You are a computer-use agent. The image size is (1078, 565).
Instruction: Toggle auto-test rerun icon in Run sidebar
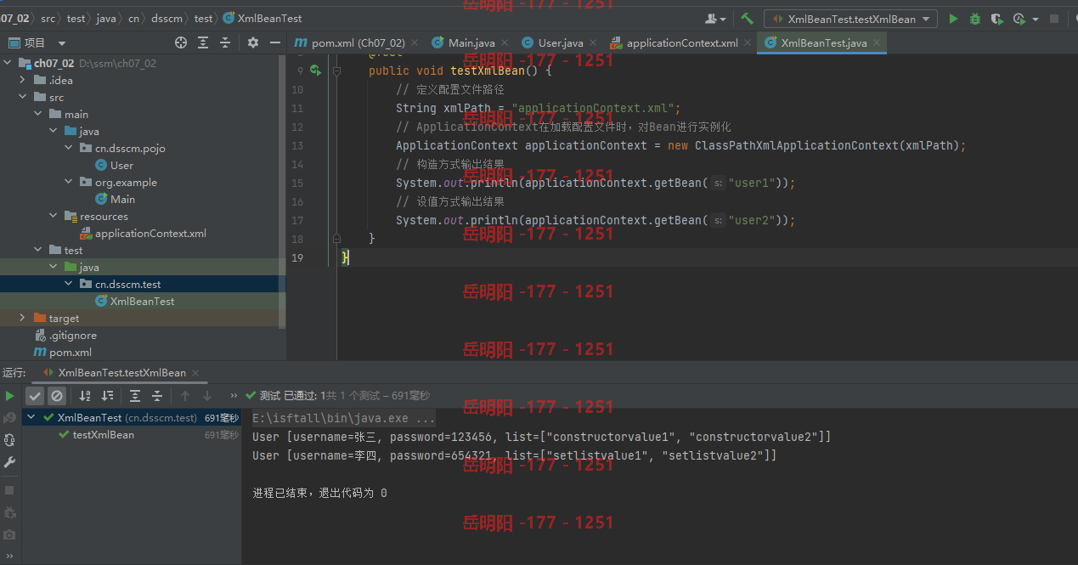tap(9, 440)
